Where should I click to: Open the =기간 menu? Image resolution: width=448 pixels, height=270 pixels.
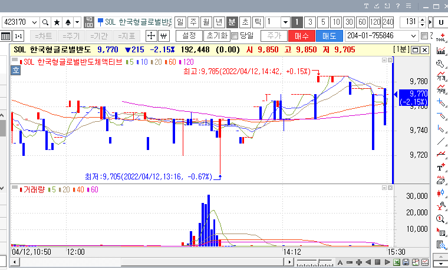pos(99,36)
